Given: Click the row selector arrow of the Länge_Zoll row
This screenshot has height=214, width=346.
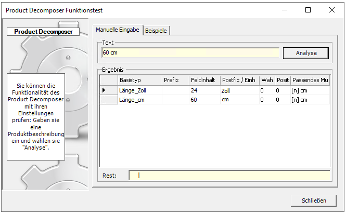Looking at the screenshot, I should coord(109,90).
